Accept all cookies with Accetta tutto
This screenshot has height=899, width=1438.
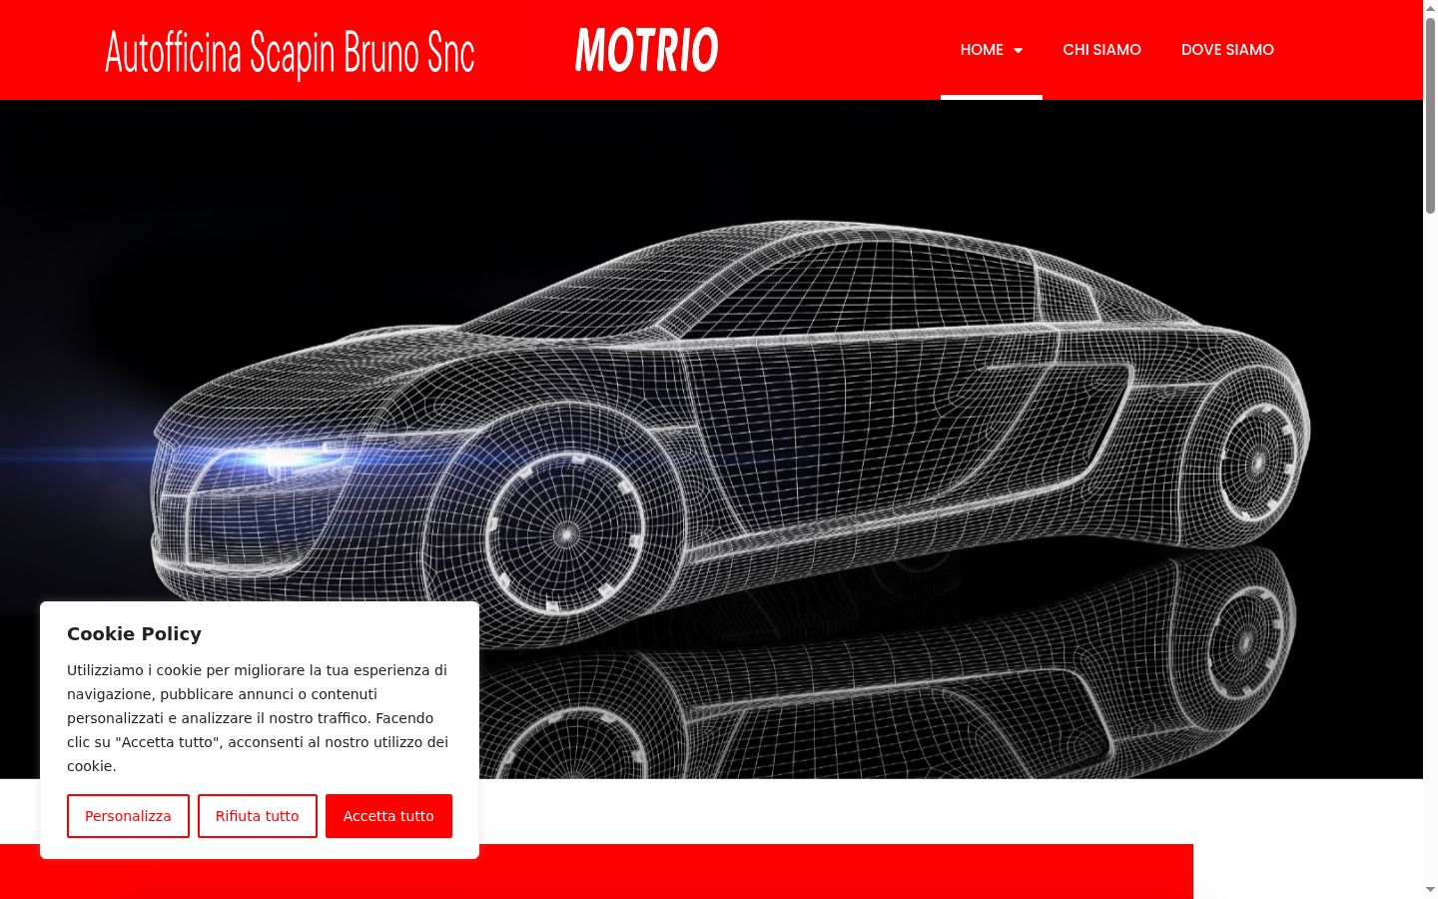(388, 816)
